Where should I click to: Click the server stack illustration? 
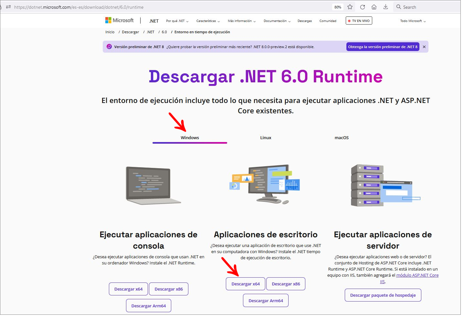click(385, 185)
